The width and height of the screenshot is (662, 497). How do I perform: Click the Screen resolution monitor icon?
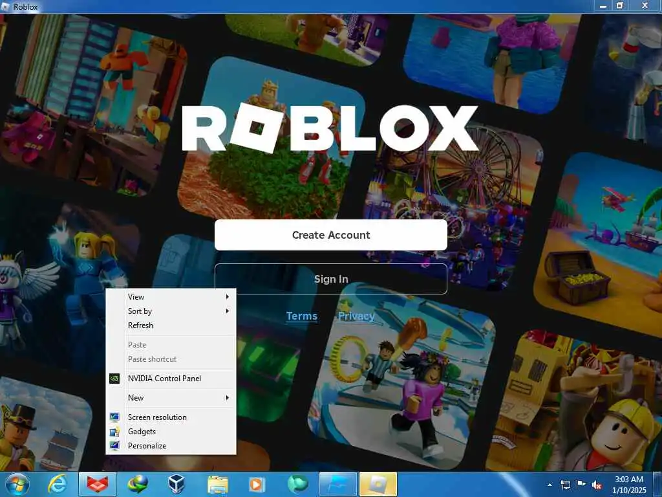[x=114, y=417]
